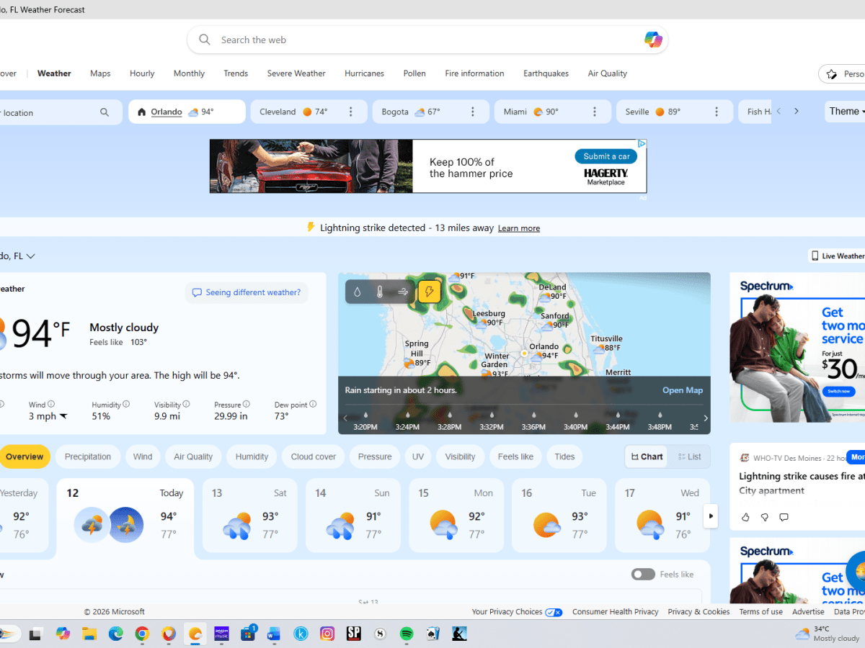Viewport: 865px width, 648px height.
Task: Click the minute forecast timeline back arrow
Action: [x=345, y=418]
